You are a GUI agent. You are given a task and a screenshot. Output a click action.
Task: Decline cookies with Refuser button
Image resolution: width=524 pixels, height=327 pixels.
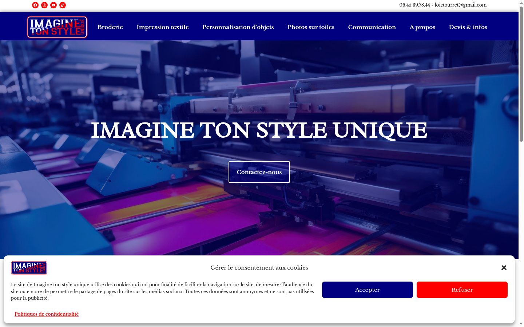pos(462,290)
